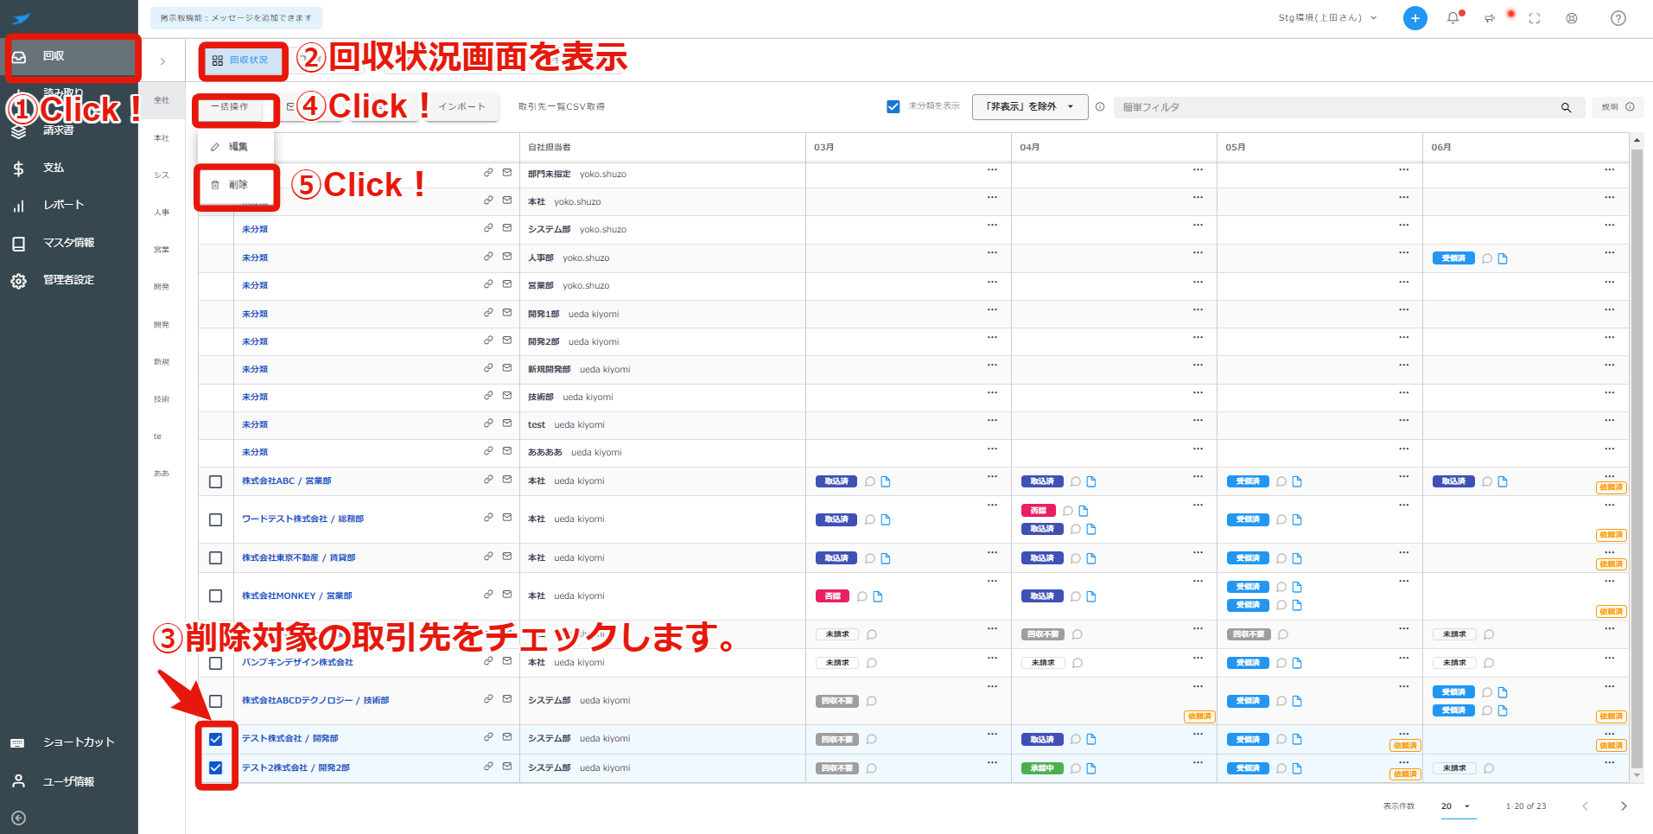Click the mail icon in パンプキンデザイン株式会社 row
1653x834 pixels.
[x=507, y=661]
